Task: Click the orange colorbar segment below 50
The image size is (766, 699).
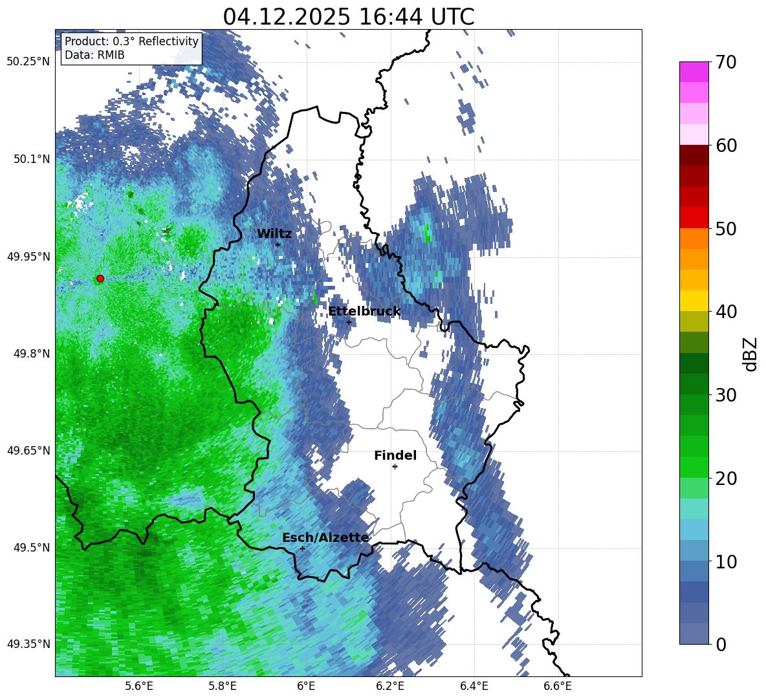Action: pos(694,238)
